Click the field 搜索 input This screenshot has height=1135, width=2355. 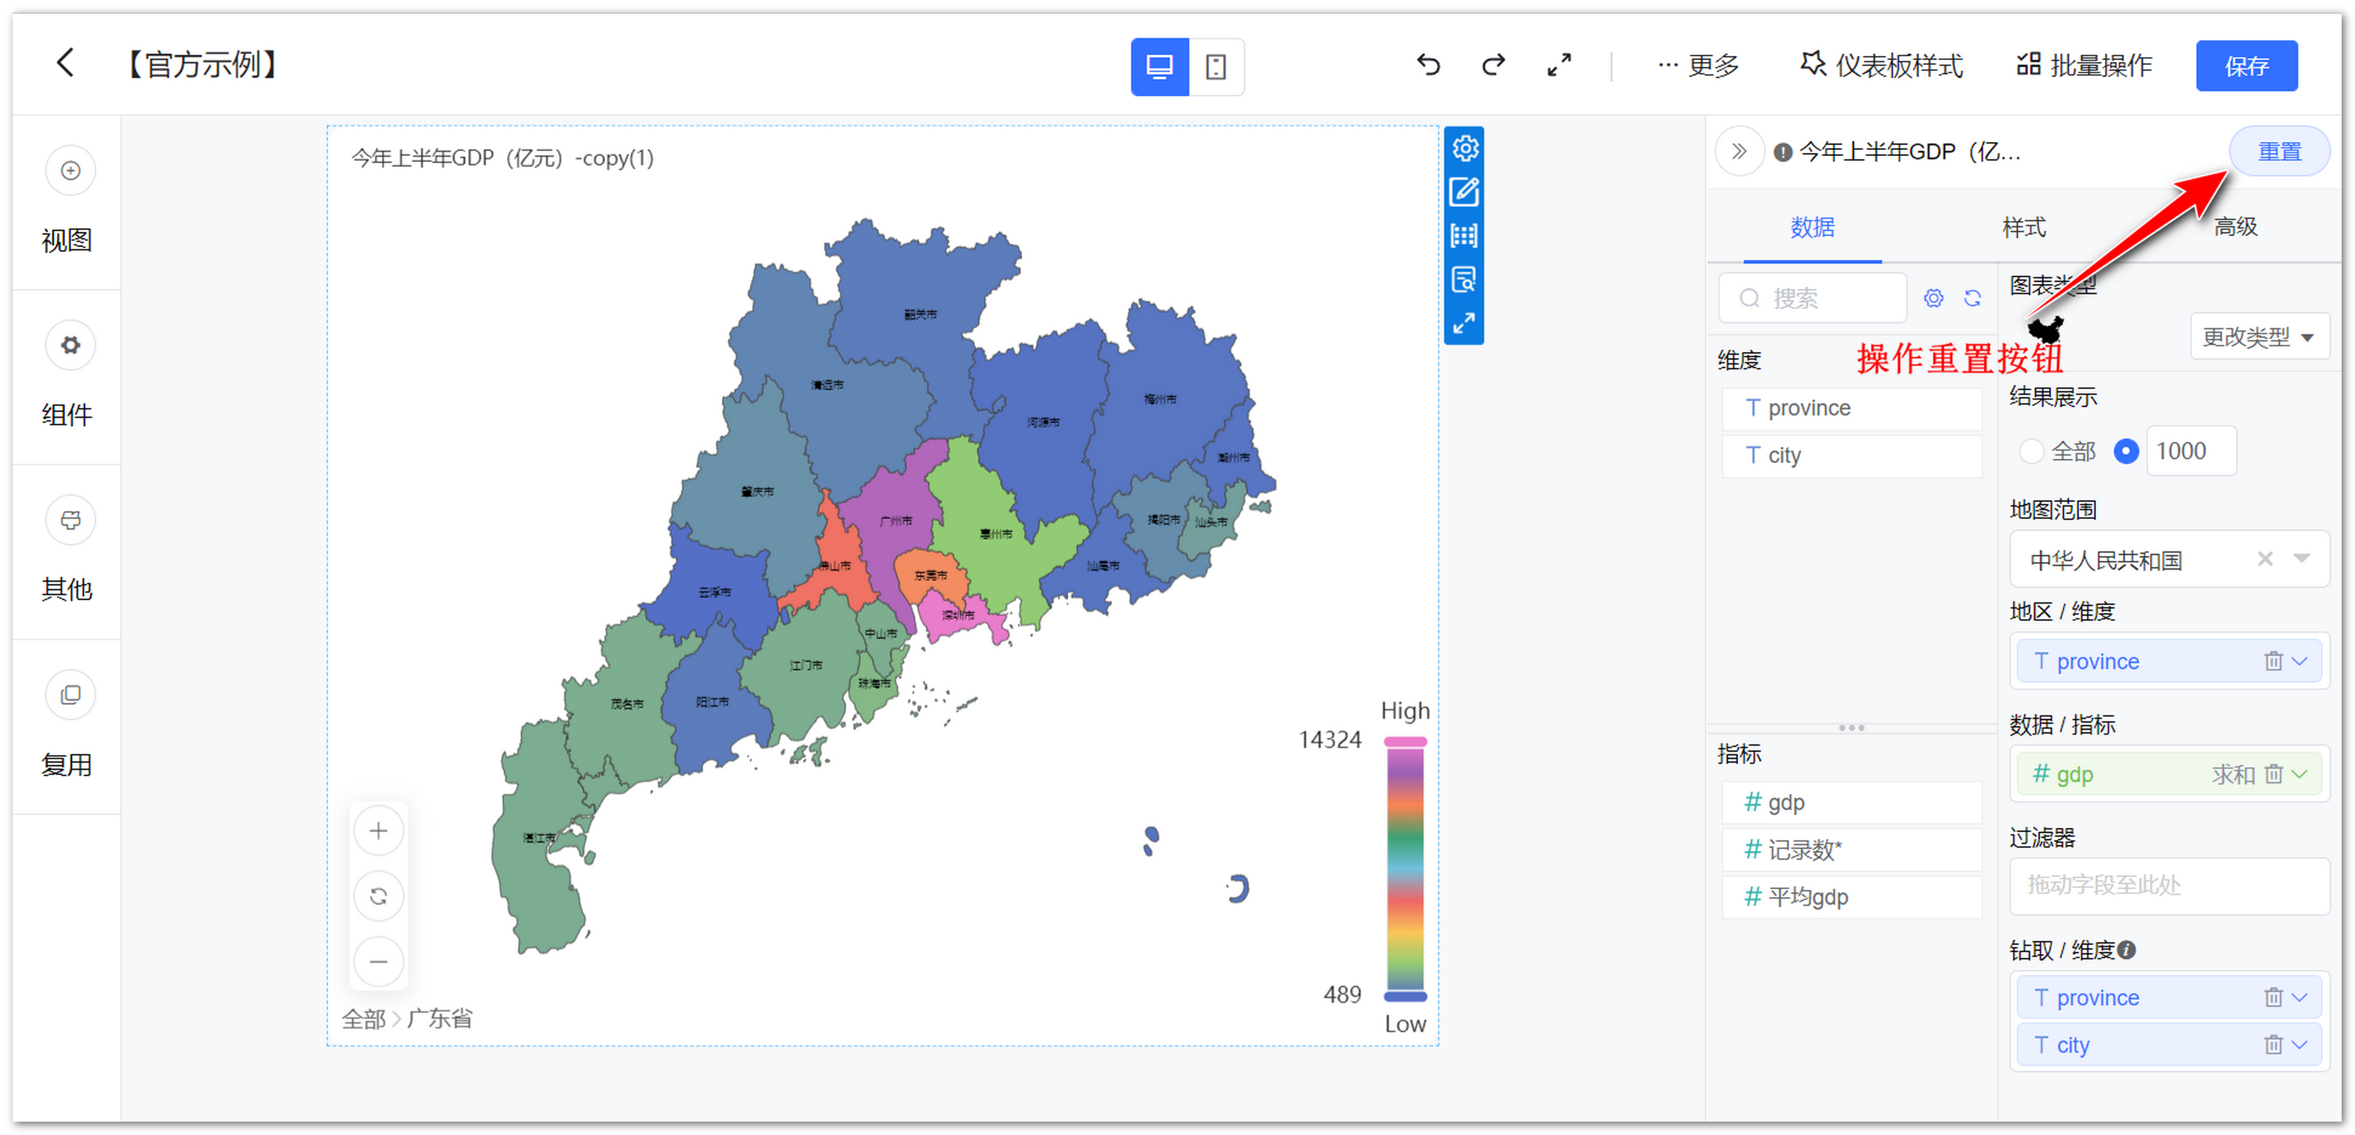[1812, 298]
